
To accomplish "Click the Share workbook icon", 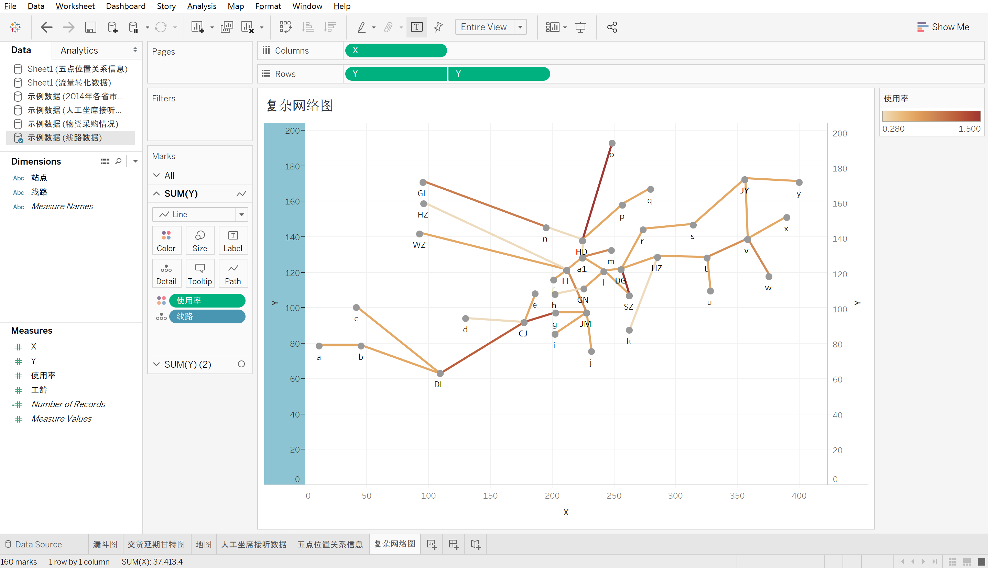I will pyautogui.click(x=612, y=27).
